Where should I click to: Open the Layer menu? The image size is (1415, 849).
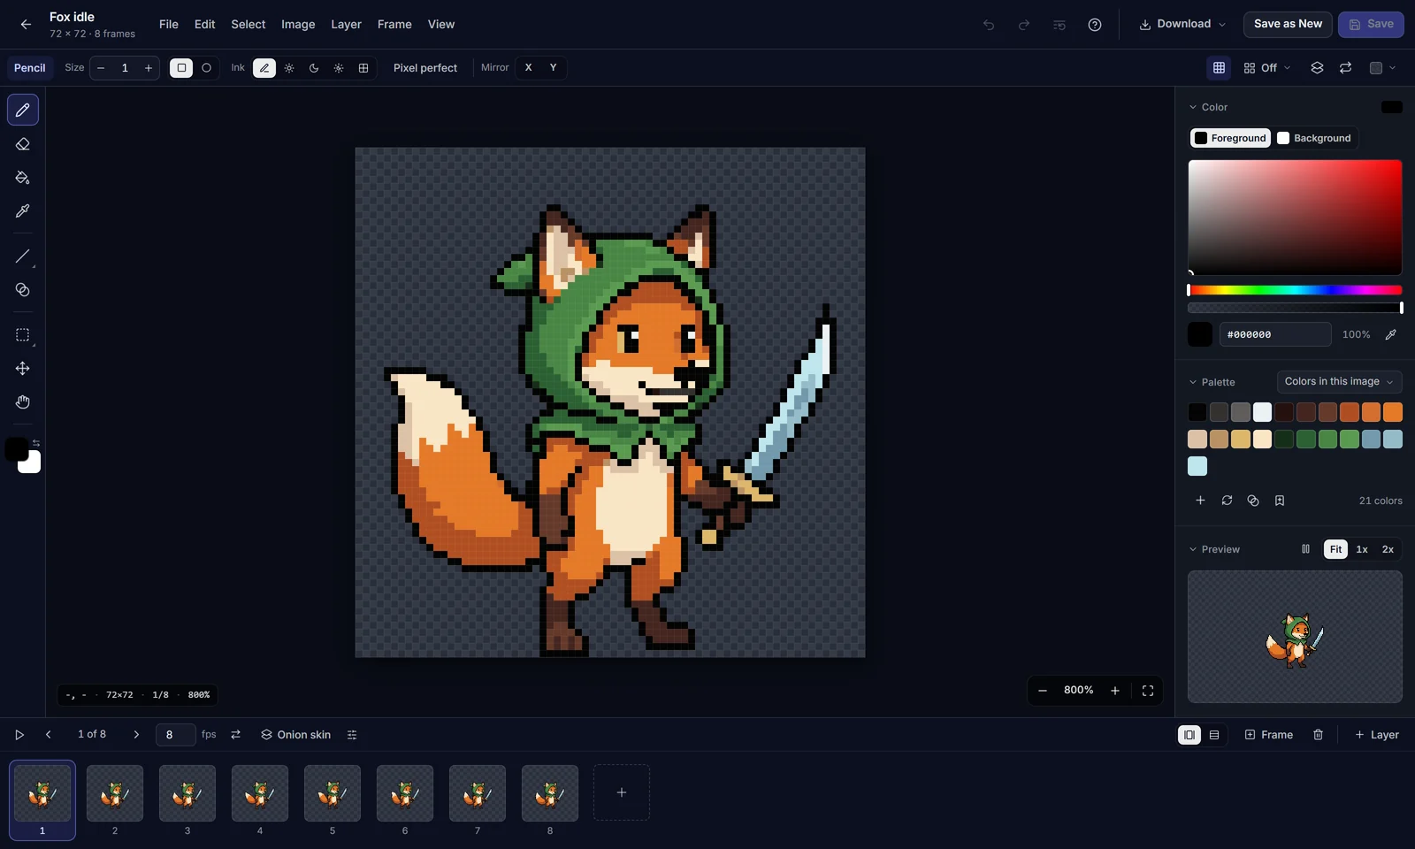346,25
